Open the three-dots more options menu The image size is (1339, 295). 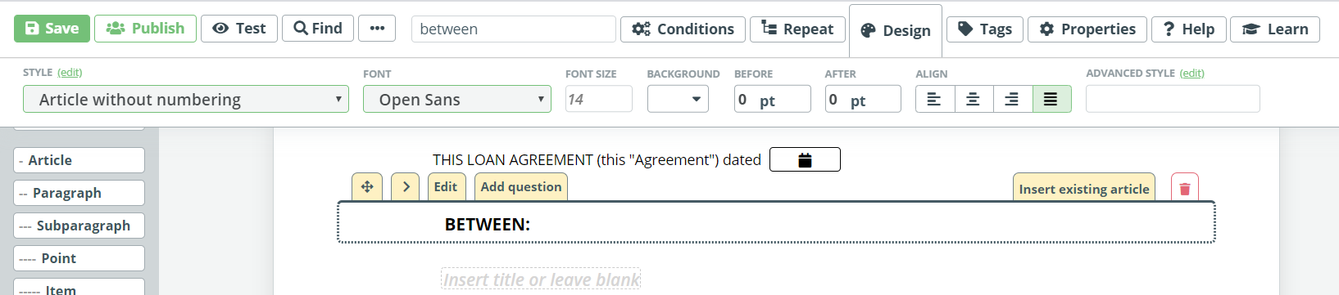377,29
